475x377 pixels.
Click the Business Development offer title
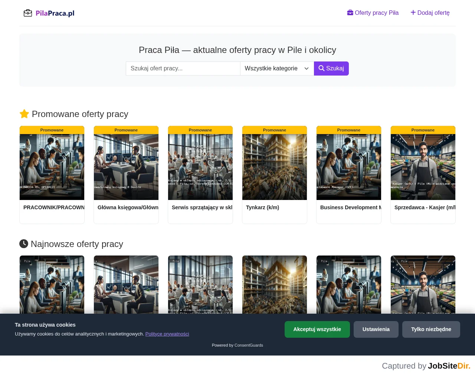tap(351, 207)
